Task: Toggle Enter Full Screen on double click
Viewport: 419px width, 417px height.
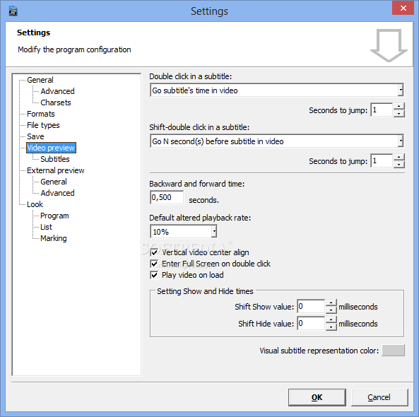Action: click(154, 264)
